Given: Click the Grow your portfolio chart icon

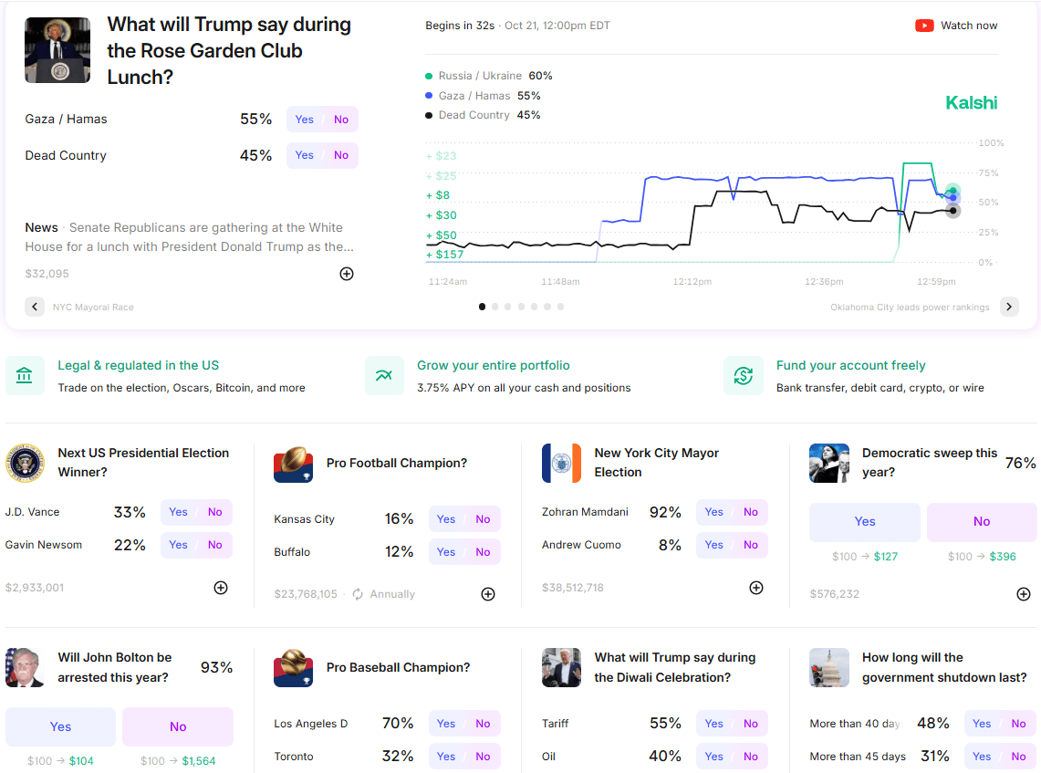Looking at the screenshot, I should 384,376.
